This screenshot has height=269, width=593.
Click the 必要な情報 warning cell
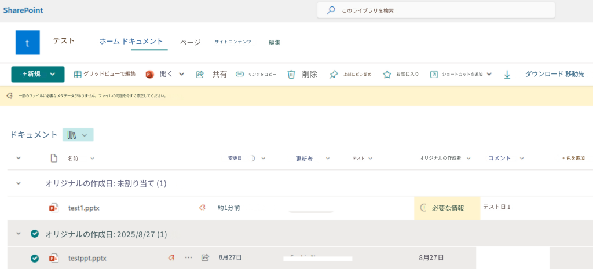click(448, 208)
